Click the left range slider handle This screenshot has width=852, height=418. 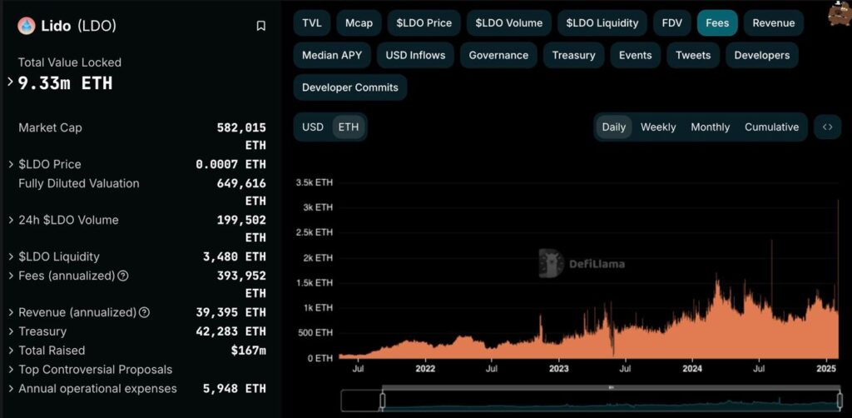point(383,401)
